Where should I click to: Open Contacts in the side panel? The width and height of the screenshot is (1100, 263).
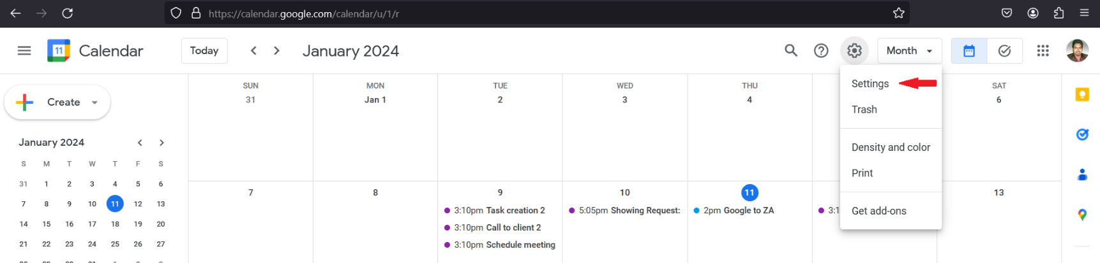click(x=1082, y=174)
